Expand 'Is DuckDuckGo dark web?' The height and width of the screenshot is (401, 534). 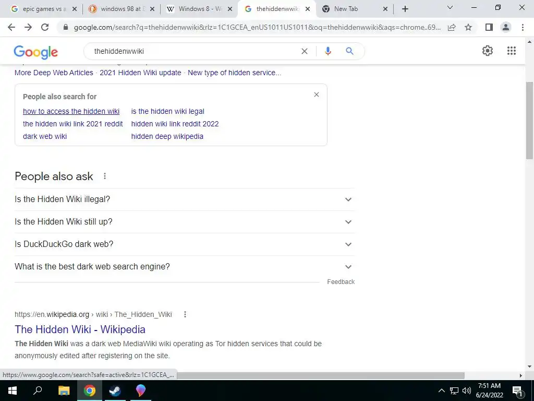tap(185, 244)
